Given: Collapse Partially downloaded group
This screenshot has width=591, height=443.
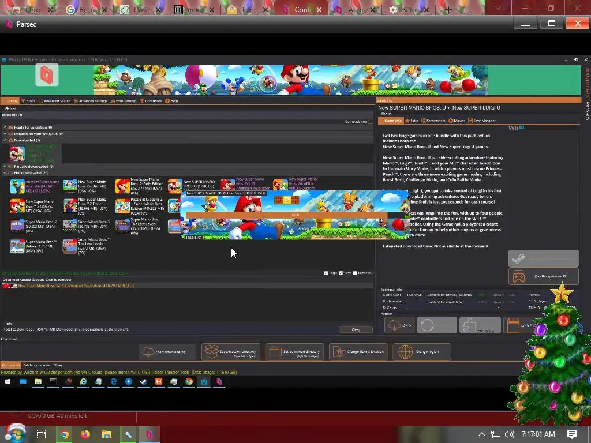Looking at the screenshot, I should coord(5,166).
